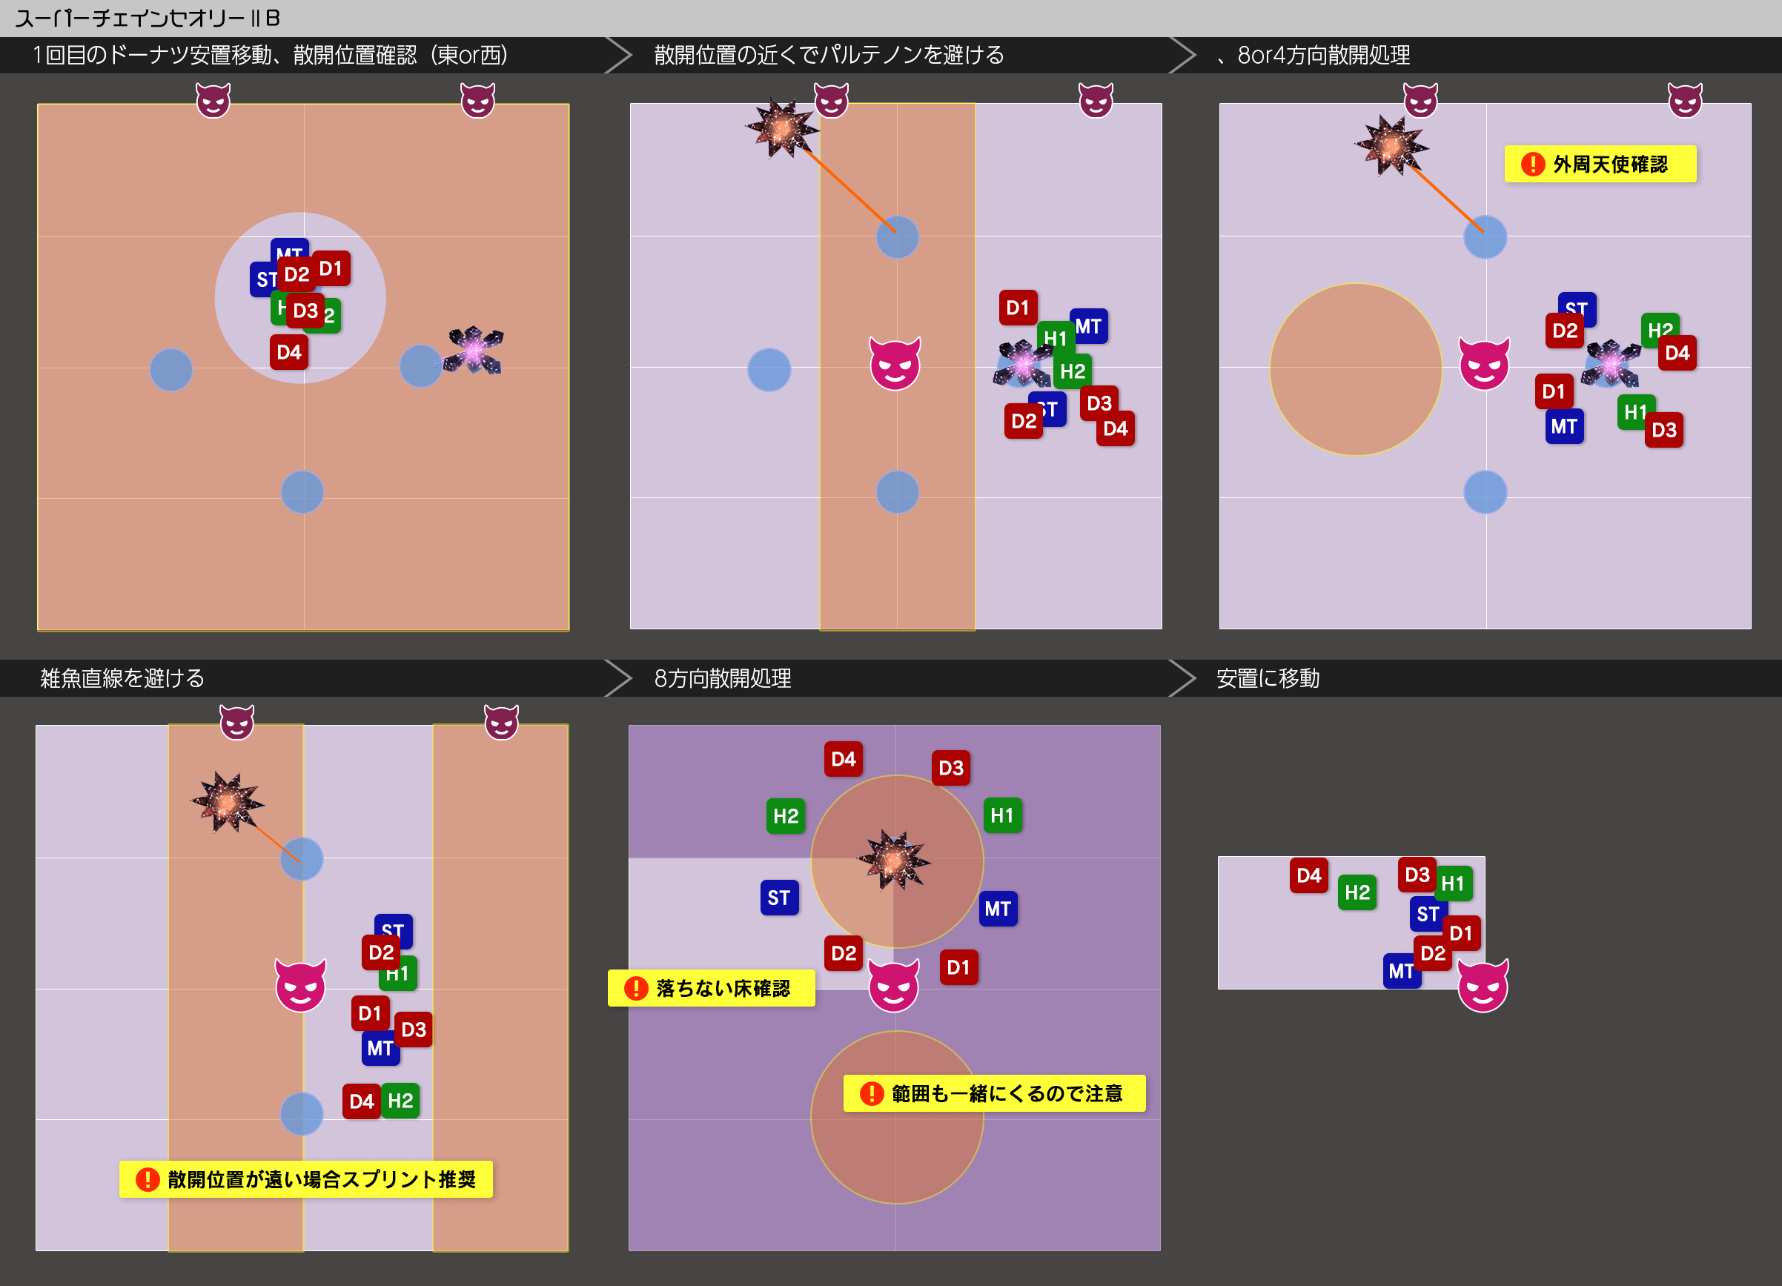Click the H1 marker in 8方向散開処理 panel

pyautogui.click(x=1001, y=815)
